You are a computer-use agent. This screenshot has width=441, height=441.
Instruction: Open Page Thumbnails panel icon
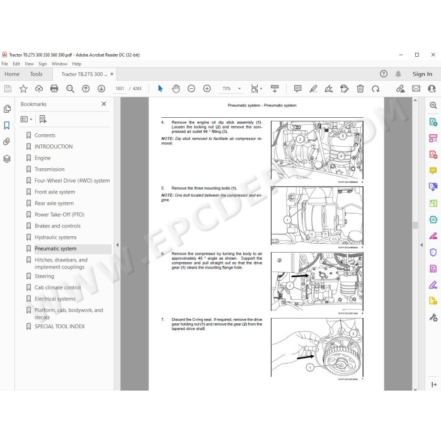click(7, 109)
